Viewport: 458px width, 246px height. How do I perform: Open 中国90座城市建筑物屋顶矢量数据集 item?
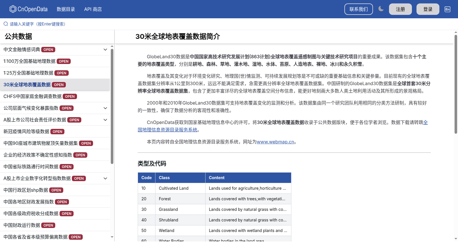[x=55, y=143]
